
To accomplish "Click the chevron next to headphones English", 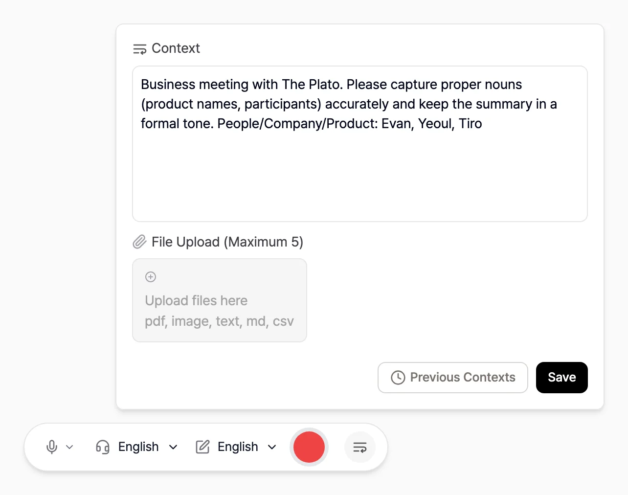I will point(173,447).
